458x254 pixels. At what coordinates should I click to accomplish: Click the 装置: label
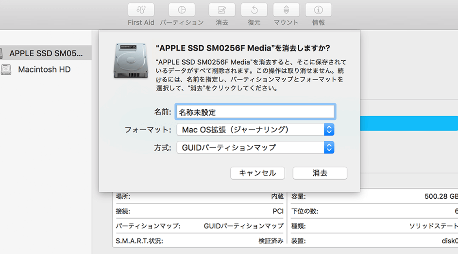(298, 241)
